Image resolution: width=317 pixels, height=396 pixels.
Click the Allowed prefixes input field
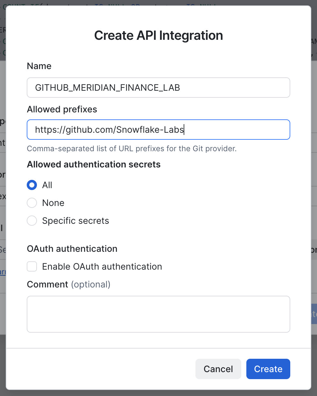click(x=158, y=130)
